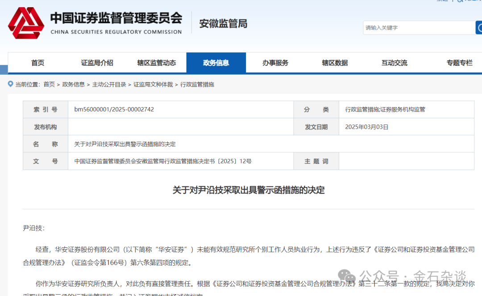Viewport: 482px width, 296px height.
Task: Open 证监局文种体裁 breadcrumb link
Action: click(x=153, y=84)
